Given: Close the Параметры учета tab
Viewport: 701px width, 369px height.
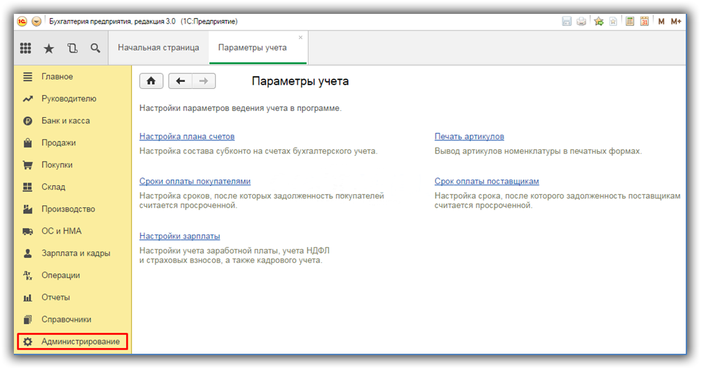Looking at the screenshot, I should (x=300, y=37).
